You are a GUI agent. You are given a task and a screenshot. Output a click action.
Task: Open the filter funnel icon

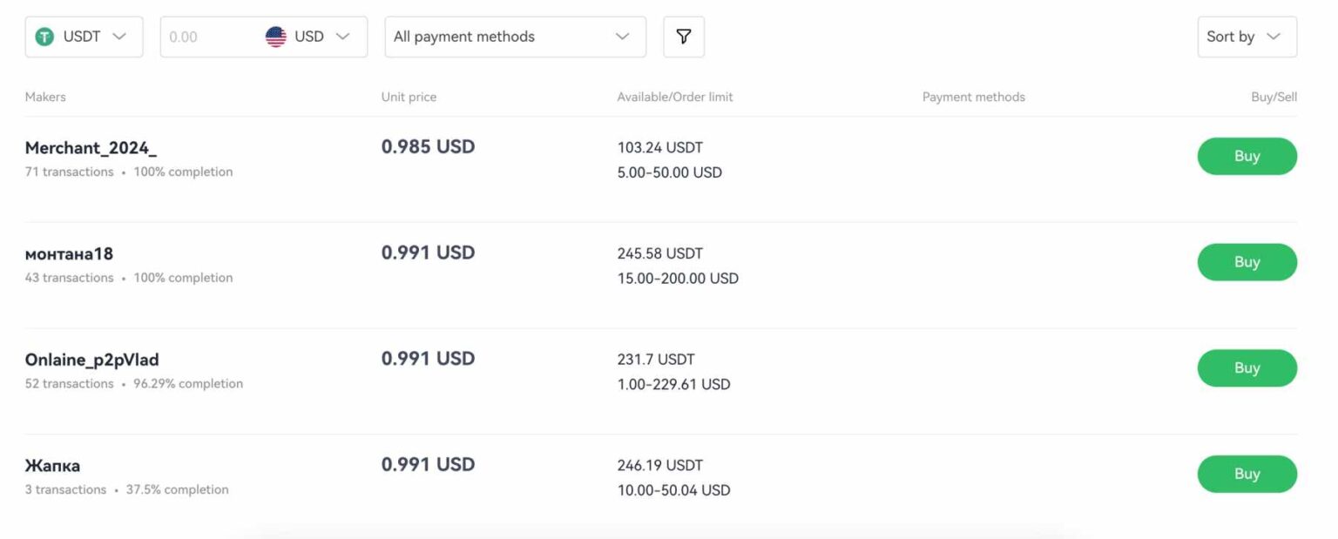click(x=684, y=37)
